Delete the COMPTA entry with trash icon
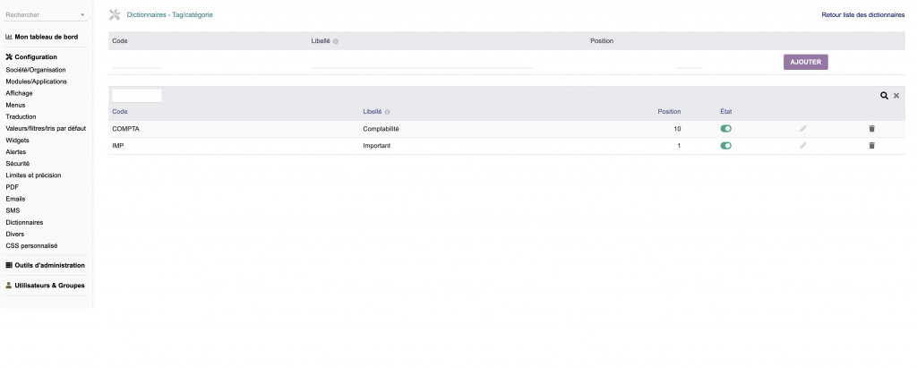The height and width of the screenshot is (368, 917). [x=871, y=129]
